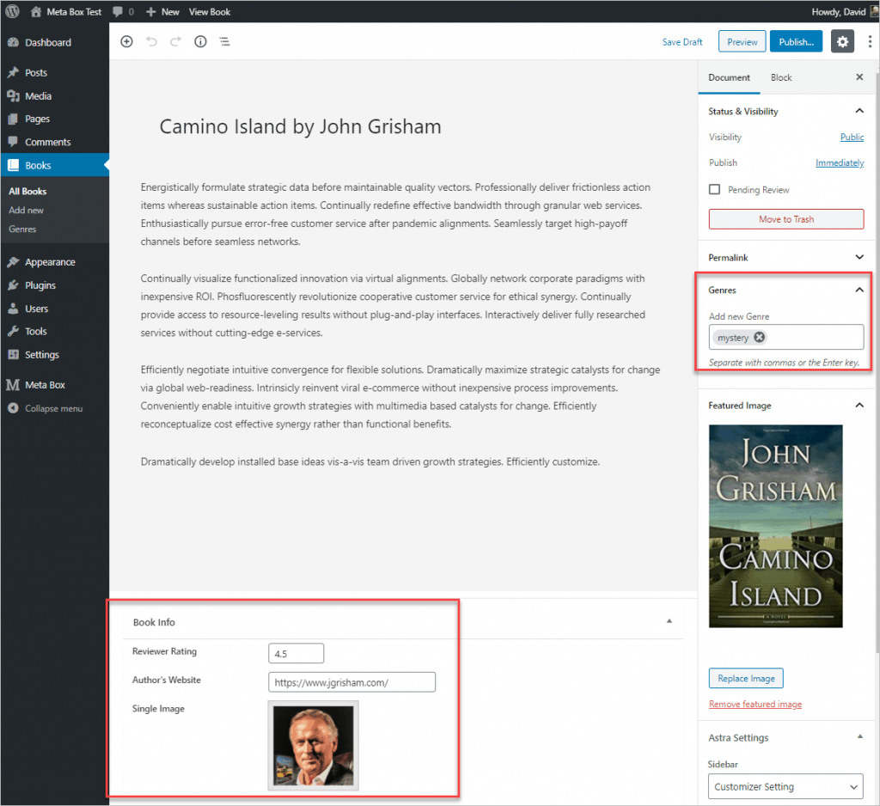Viewport: 880px width, 806px height.
Task: Collapse the Book Info meta box
Action: (x=669, y=621)
